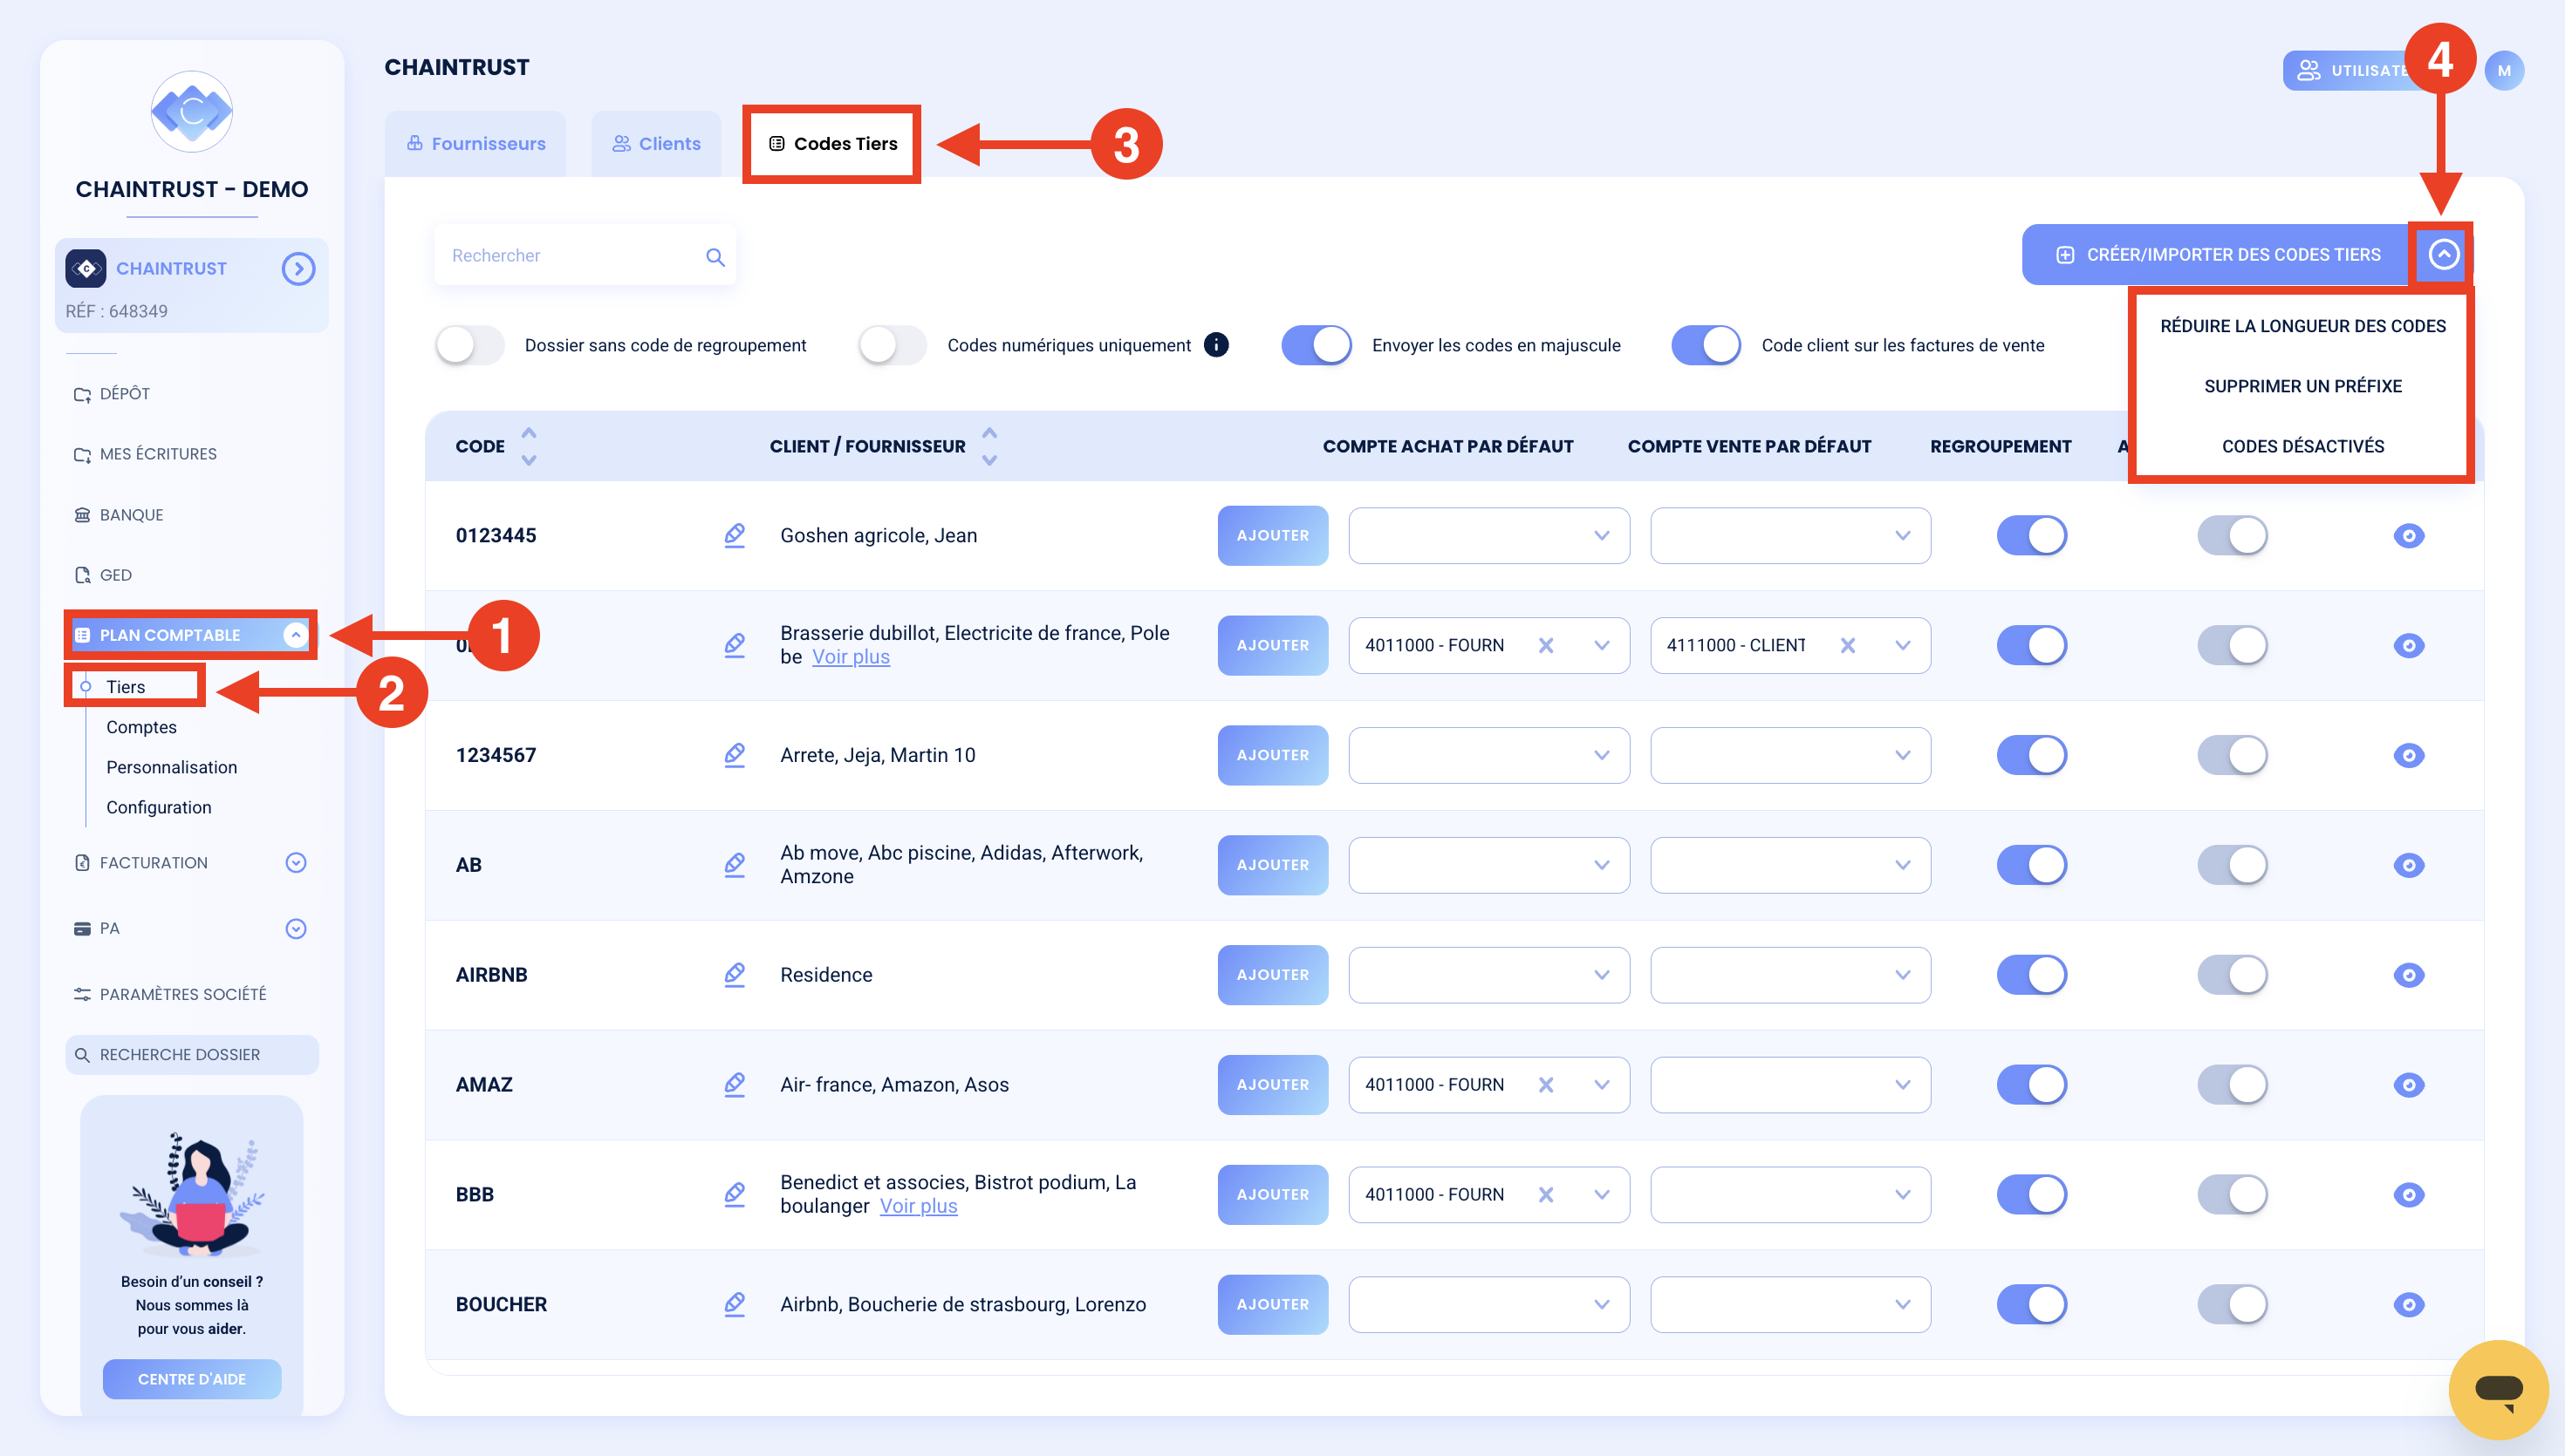Image resolution: width=2565 pixels, height=1456 pixels.
Task: Open the BANQUE sidebar section
Action: 131,515
